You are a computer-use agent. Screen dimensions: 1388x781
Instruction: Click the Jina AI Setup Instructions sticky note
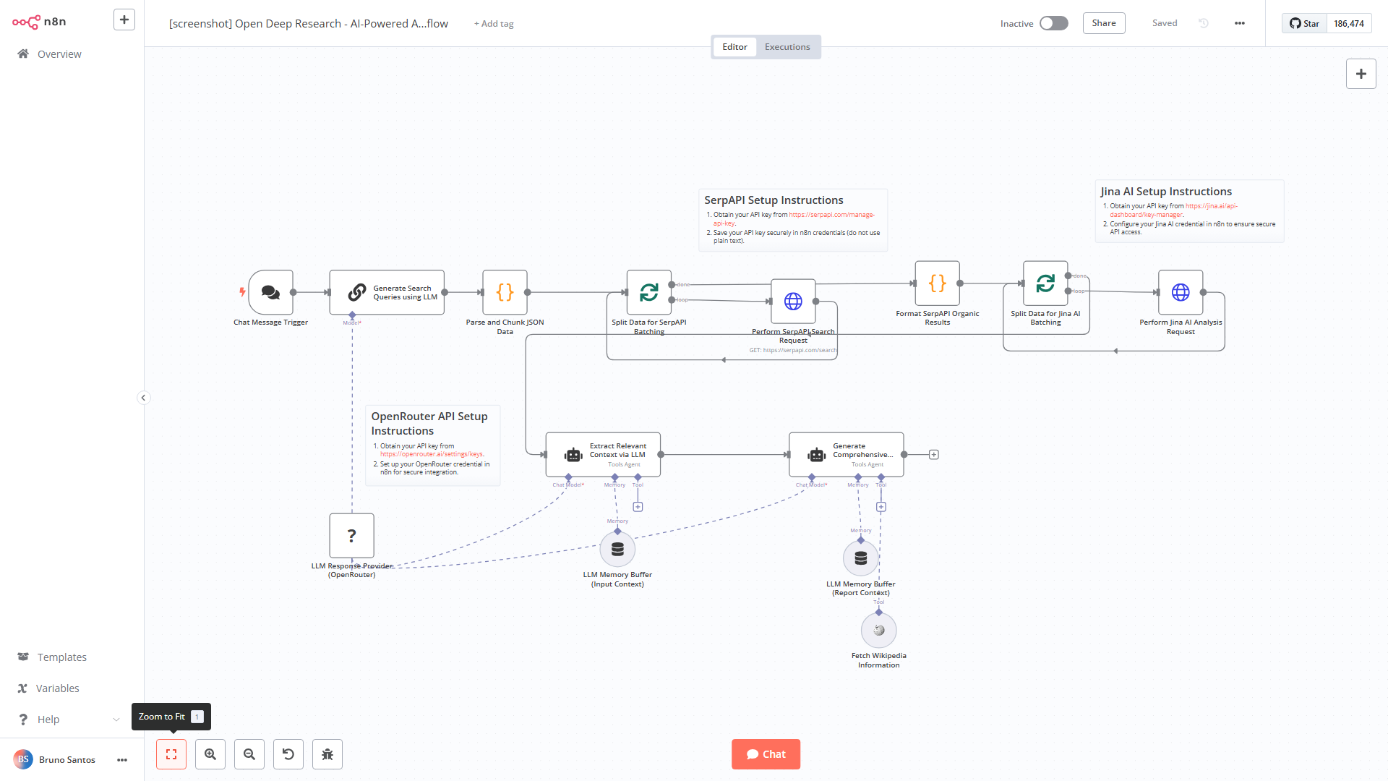[x=1189, y=211]
